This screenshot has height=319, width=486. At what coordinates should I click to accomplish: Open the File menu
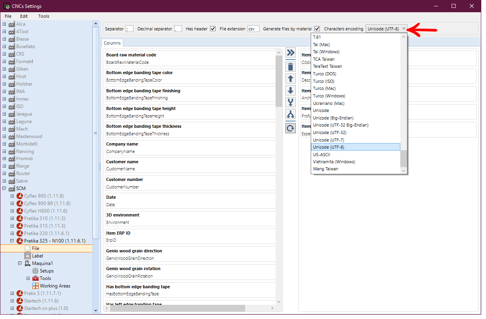[8, 16]
